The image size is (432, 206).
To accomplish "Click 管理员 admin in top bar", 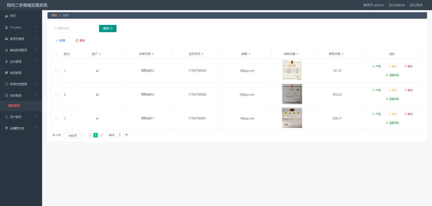I will coord(373,5).
